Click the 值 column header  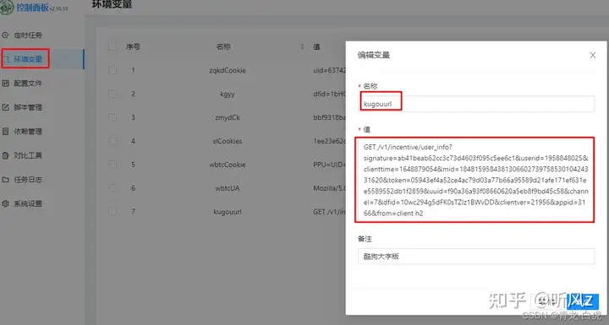pyautogui.click(x=316, y=46)
